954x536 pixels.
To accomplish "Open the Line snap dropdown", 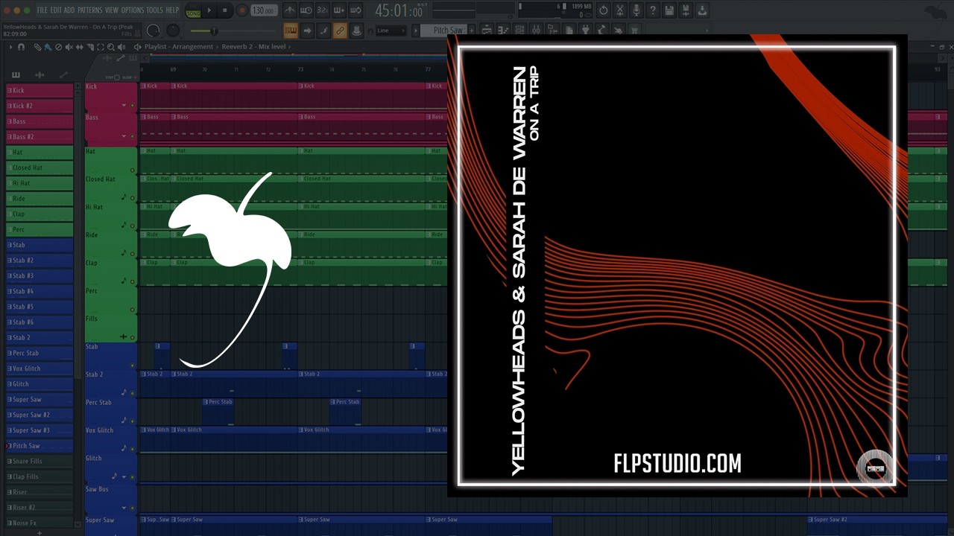I will [x=391, y=31].
